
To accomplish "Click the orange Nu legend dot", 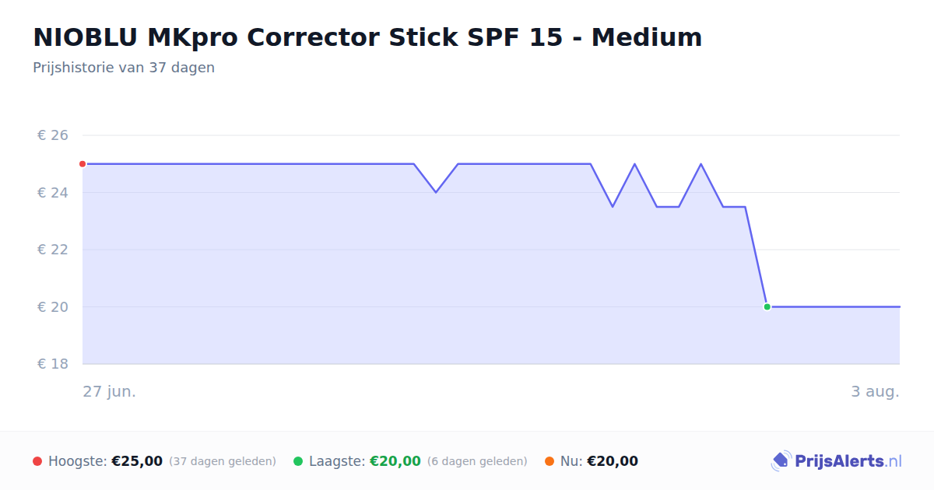I will 550,461.
